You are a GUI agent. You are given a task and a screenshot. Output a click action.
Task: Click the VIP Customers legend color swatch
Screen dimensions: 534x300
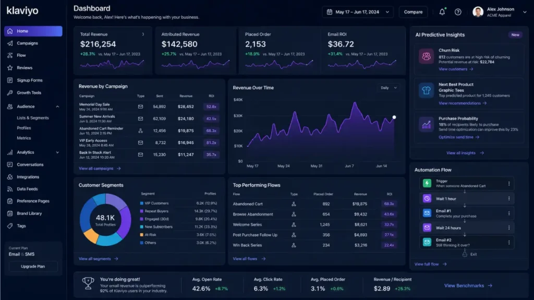pos(142,204)
